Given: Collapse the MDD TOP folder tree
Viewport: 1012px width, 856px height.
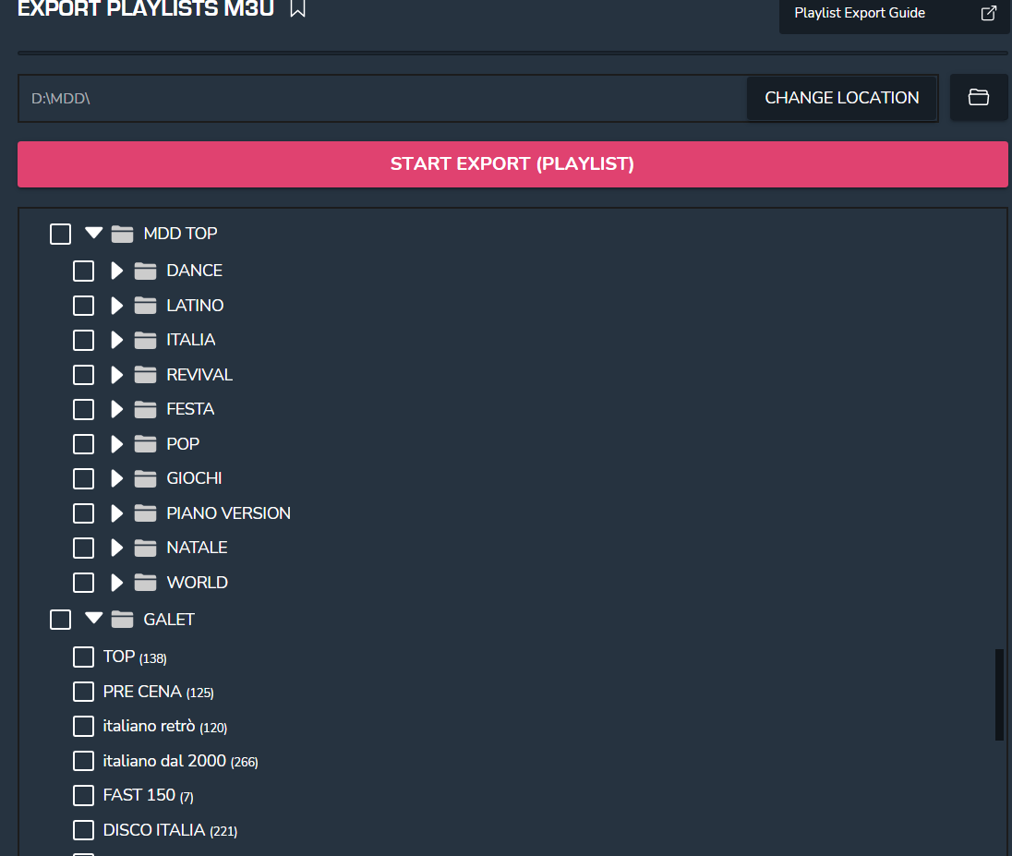Looking at the screenshot, I should (93, 233).
